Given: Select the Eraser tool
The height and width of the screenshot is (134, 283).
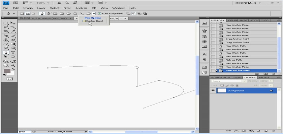Looking at the screenshot, I should pos(6,44).
